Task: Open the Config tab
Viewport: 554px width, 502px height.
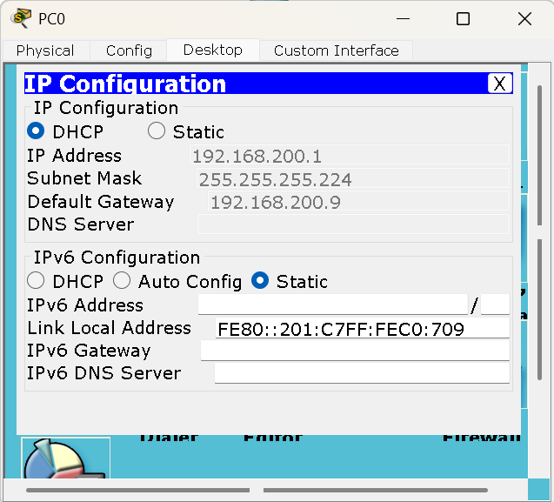Action: click(x=129, y=50)
